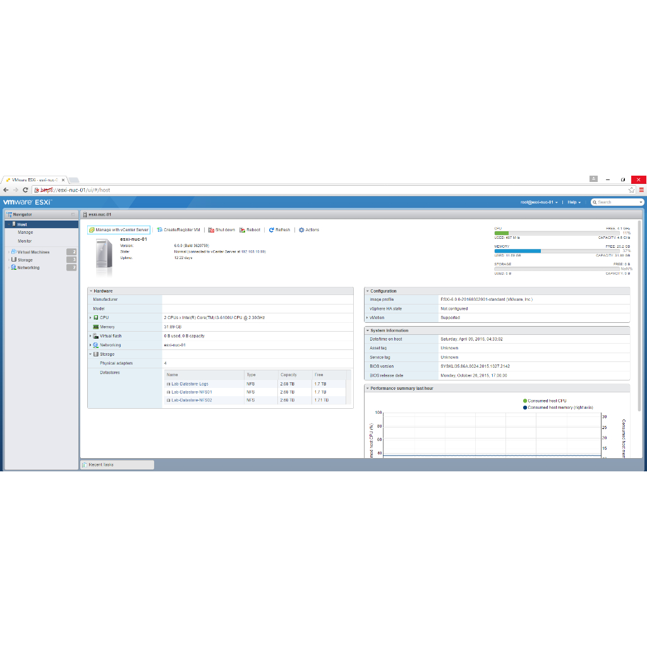Click the Create/Register VM toolbar icon
Screen dimensions: 647x647
(x=160, y=230)
